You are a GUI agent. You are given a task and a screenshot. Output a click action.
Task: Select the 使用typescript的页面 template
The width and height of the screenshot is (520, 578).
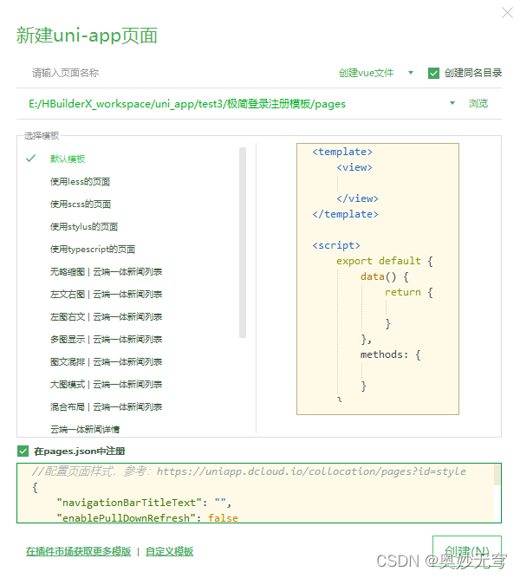pos(93,249)
